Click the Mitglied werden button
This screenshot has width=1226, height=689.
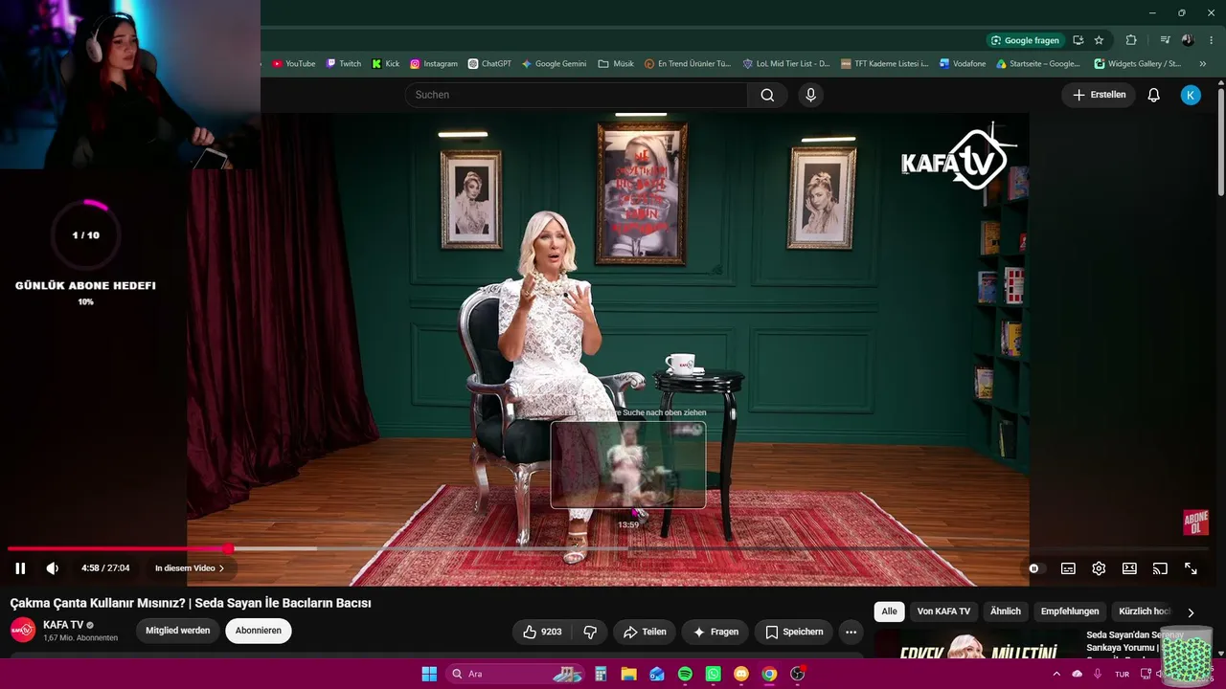click(x=178, y=631)
